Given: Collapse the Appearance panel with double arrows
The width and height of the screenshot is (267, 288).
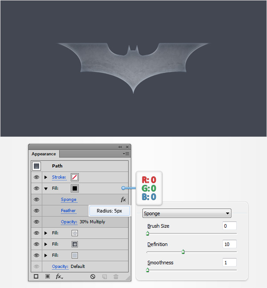Looking at the screenshot, I should point(120,147).
